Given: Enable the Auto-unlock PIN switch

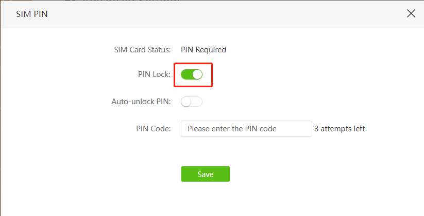Looking at the screenshot, I should click(x=192, y=102).
